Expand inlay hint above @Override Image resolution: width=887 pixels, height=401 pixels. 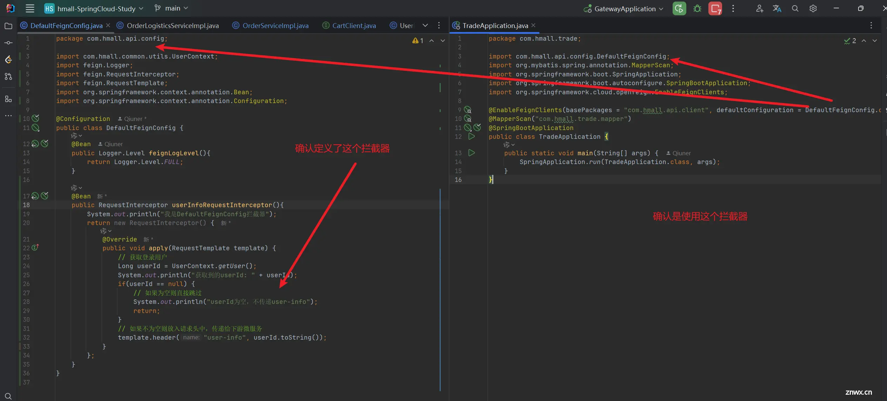tap(106, 231)
